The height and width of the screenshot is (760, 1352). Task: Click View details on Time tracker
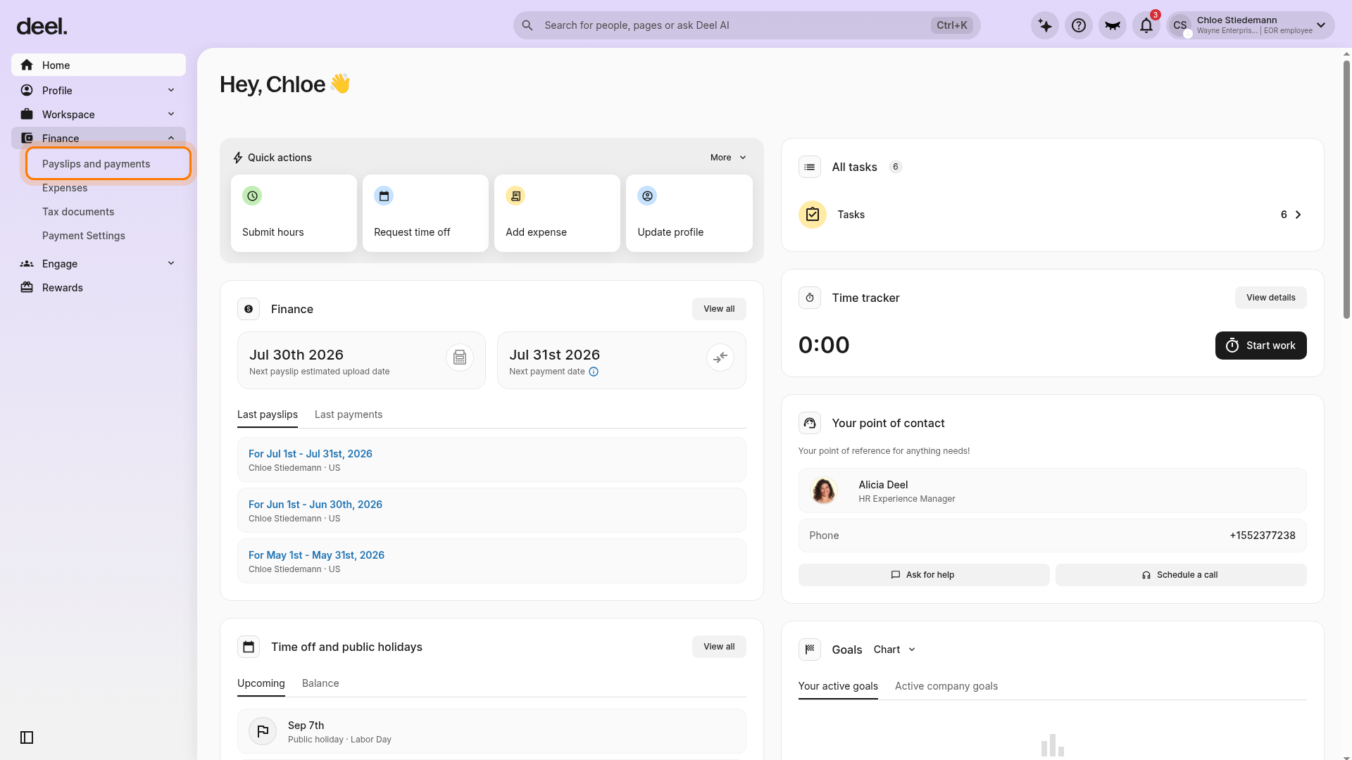pyautogui.click(x=1271, y=298)
